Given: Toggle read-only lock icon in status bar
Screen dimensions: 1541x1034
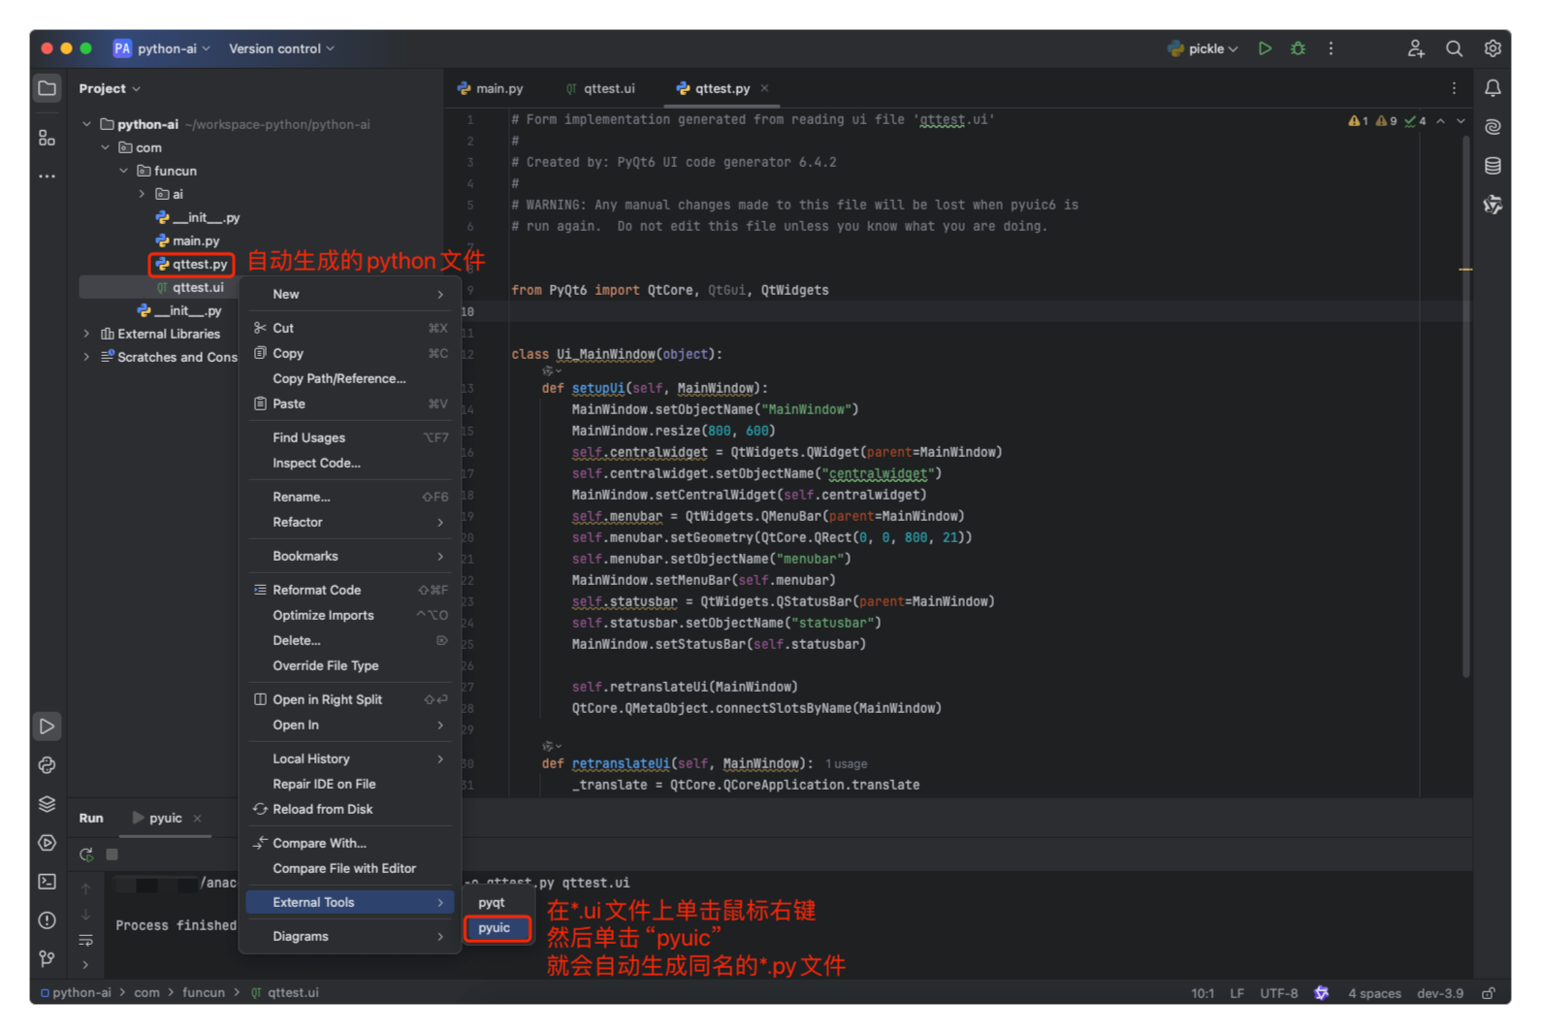Looking at the screenshot, I should (x=1489, y=993).
